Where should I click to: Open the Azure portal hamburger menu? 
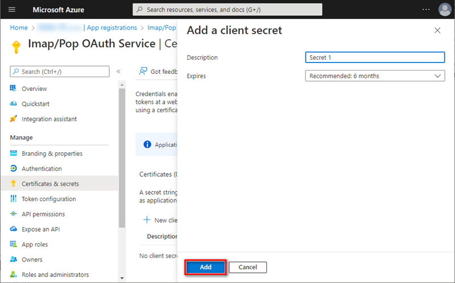click(12, 10)
